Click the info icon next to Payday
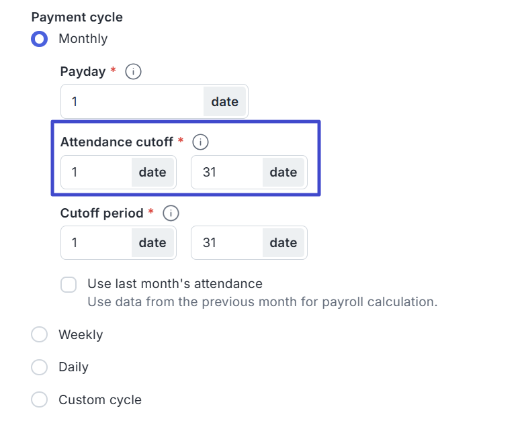This screenshot has width=526, height=427. click(134, 71)
